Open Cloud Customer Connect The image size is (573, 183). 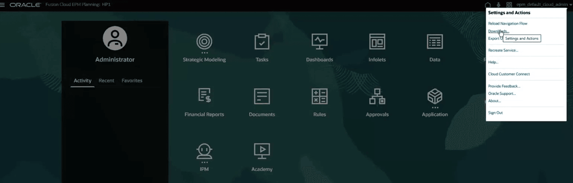[509, 74]
